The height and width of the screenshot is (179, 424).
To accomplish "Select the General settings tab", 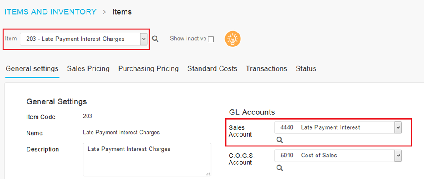I will tap(32, 69).
